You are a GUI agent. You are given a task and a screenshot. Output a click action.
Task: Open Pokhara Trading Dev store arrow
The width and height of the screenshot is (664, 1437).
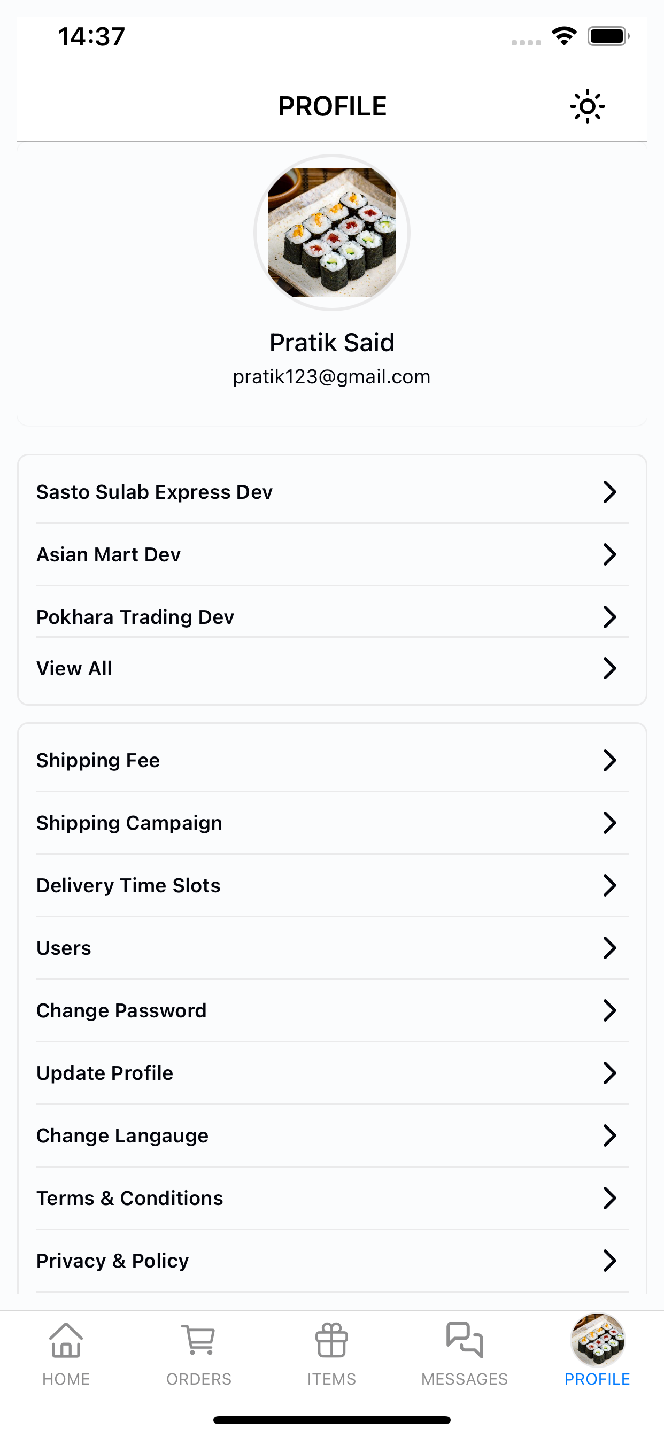[609, 617]
